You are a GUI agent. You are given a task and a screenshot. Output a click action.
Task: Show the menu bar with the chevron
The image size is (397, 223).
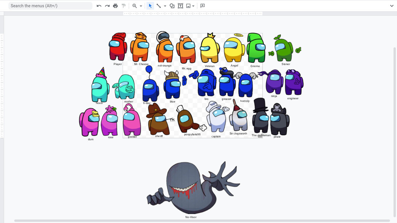click(x=392, y=6)
